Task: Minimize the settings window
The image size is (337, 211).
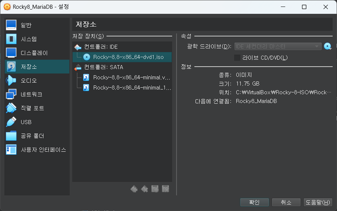Action: (x=283, y=7)
